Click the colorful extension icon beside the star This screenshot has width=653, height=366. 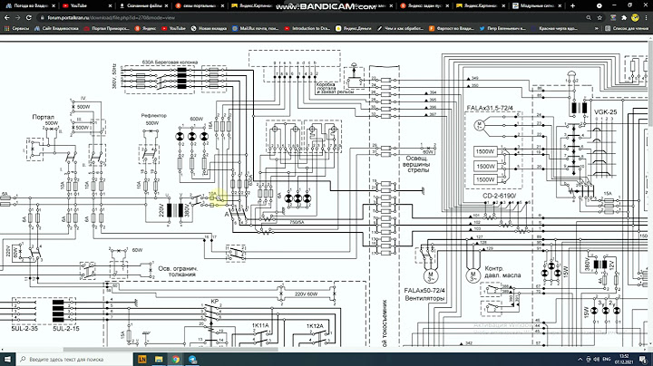pyautogui.click(x=613, y=18)
